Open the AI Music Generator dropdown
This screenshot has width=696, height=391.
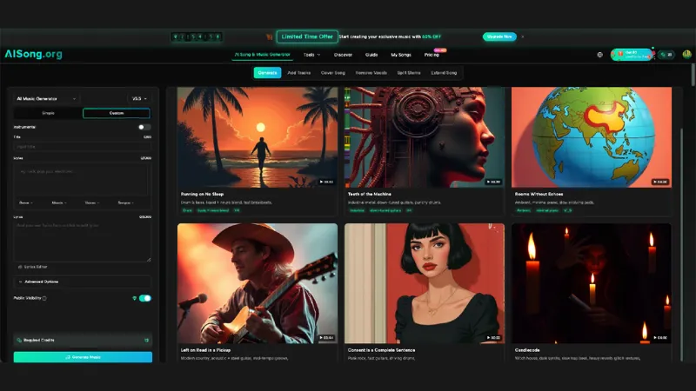coord(46,98)
